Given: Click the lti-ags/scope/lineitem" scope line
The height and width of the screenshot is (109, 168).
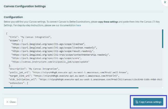Looking at the screenshot, I should tap(48, 44).
